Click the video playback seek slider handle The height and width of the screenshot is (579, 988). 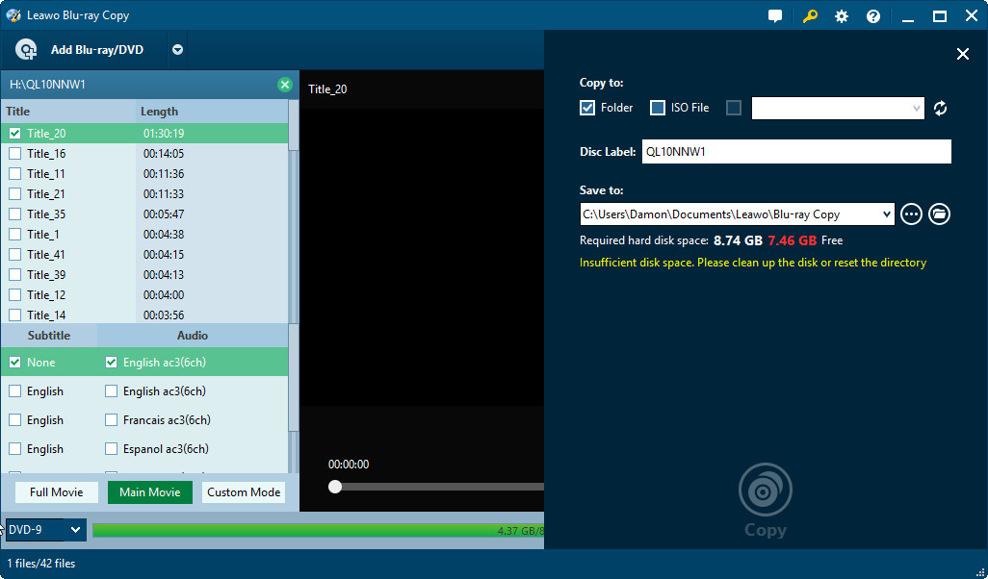click(x=335, y=487)
